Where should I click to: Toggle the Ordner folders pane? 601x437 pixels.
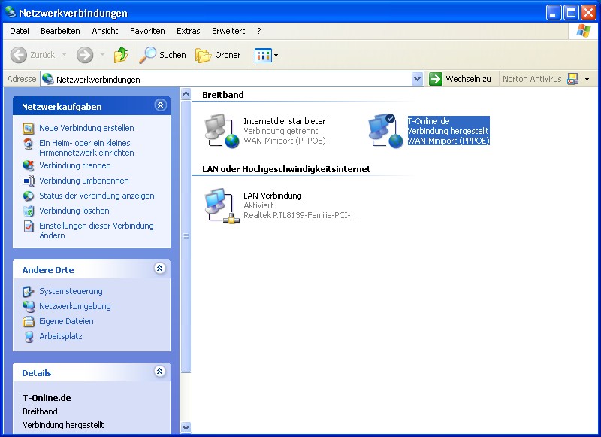click(x=219, y=55)
